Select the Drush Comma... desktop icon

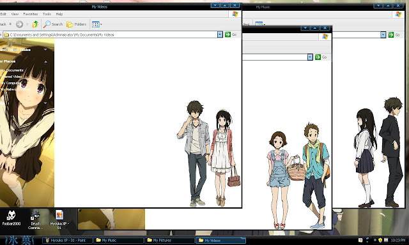[x=36, y=220]
